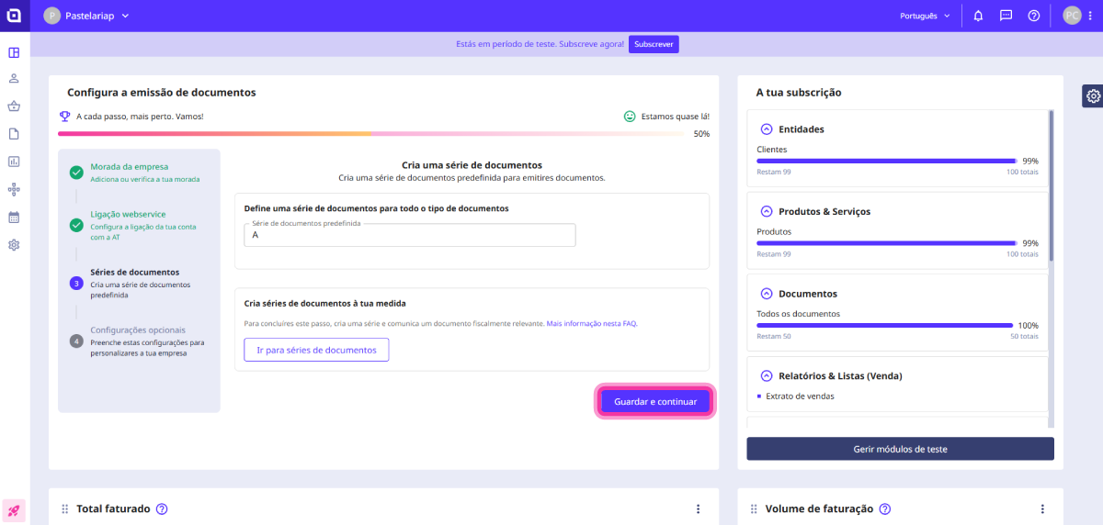The image size is (1103, 525).
Task: Grab the drag handle of Total faturado widget
Action: [65, 508]
